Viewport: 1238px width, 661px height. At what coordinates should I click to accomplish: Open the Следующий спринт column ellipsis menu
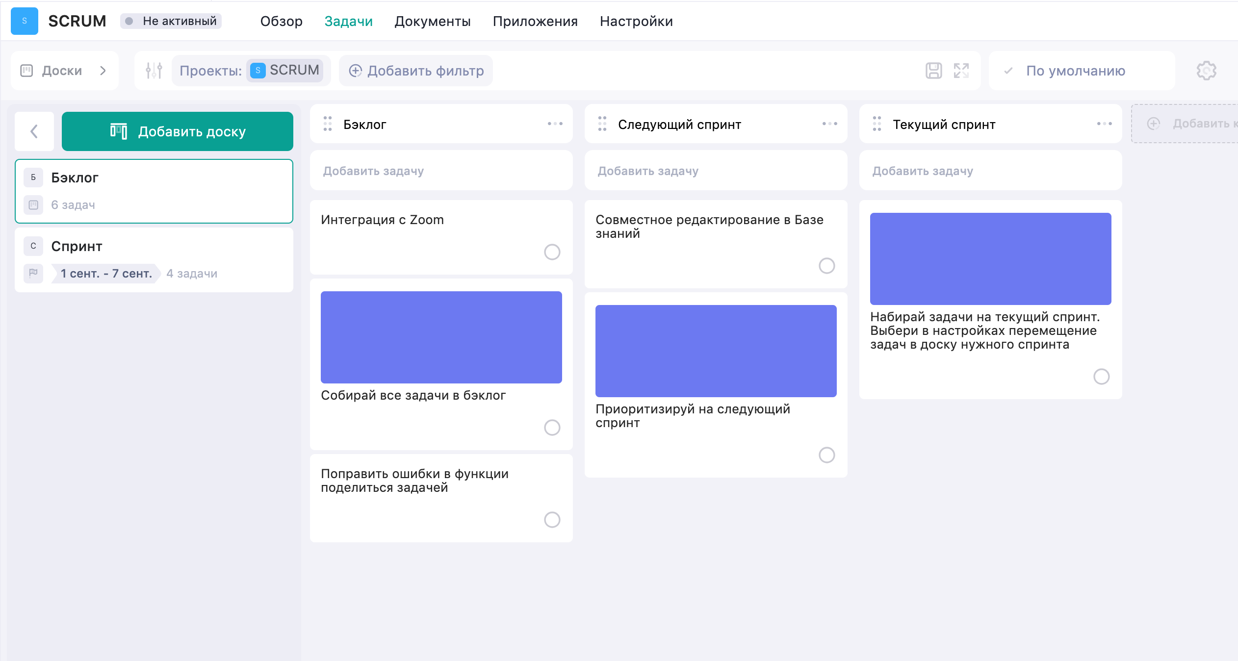pyautogui.click(x=830, y=124)
